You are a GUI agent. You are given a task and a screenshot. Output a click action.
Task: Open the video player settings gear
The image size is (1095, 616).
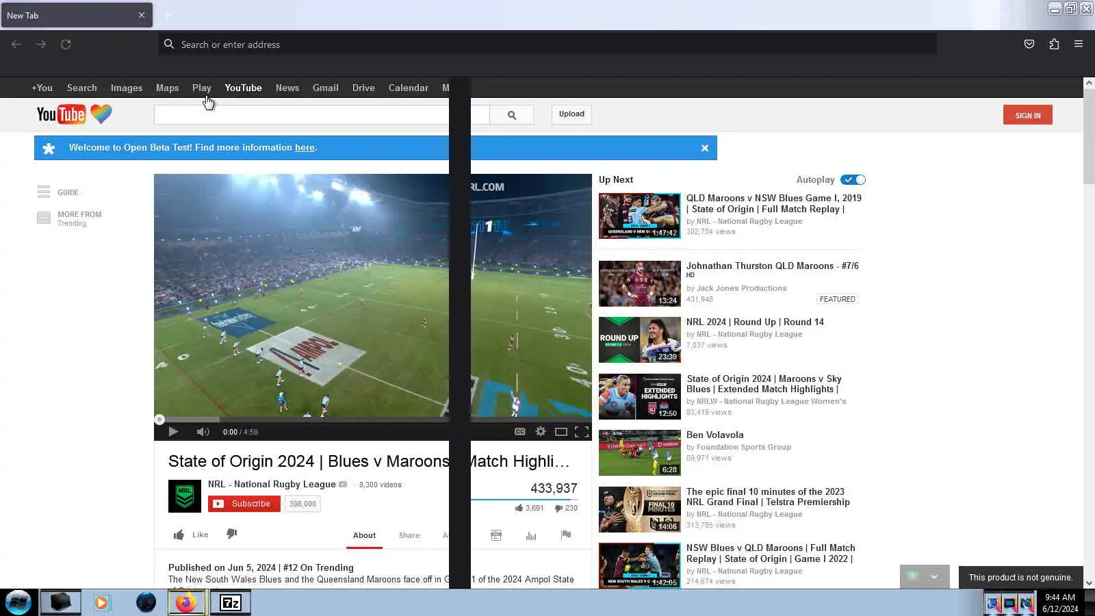coord(541,432)
